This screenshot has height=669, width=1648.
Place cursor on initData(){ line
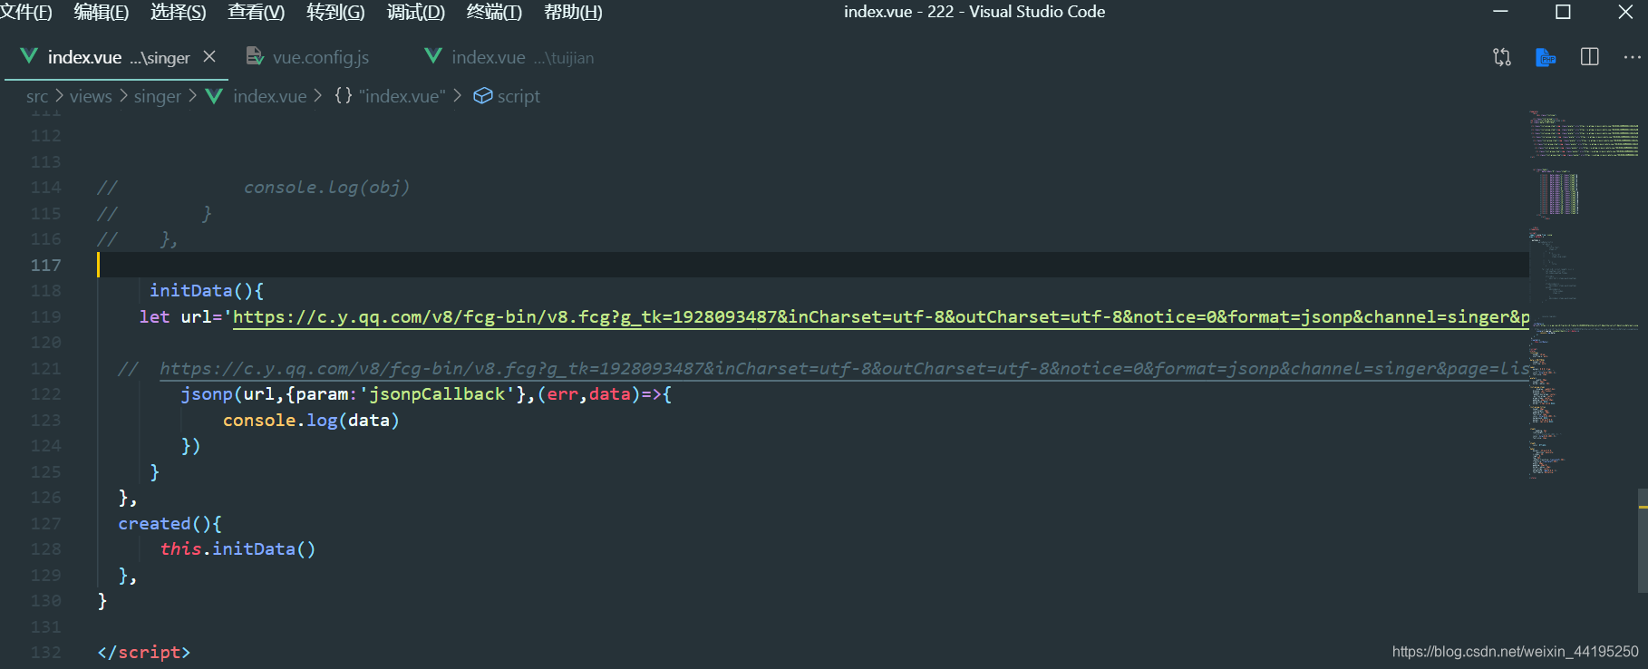point(207,291)
